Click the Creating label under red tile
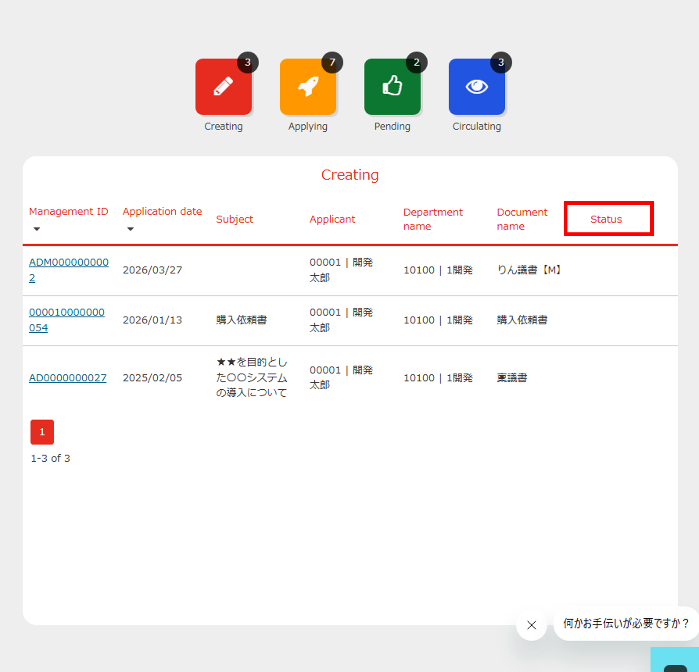This screenshot has width=699, height=672. pos(223,127)
